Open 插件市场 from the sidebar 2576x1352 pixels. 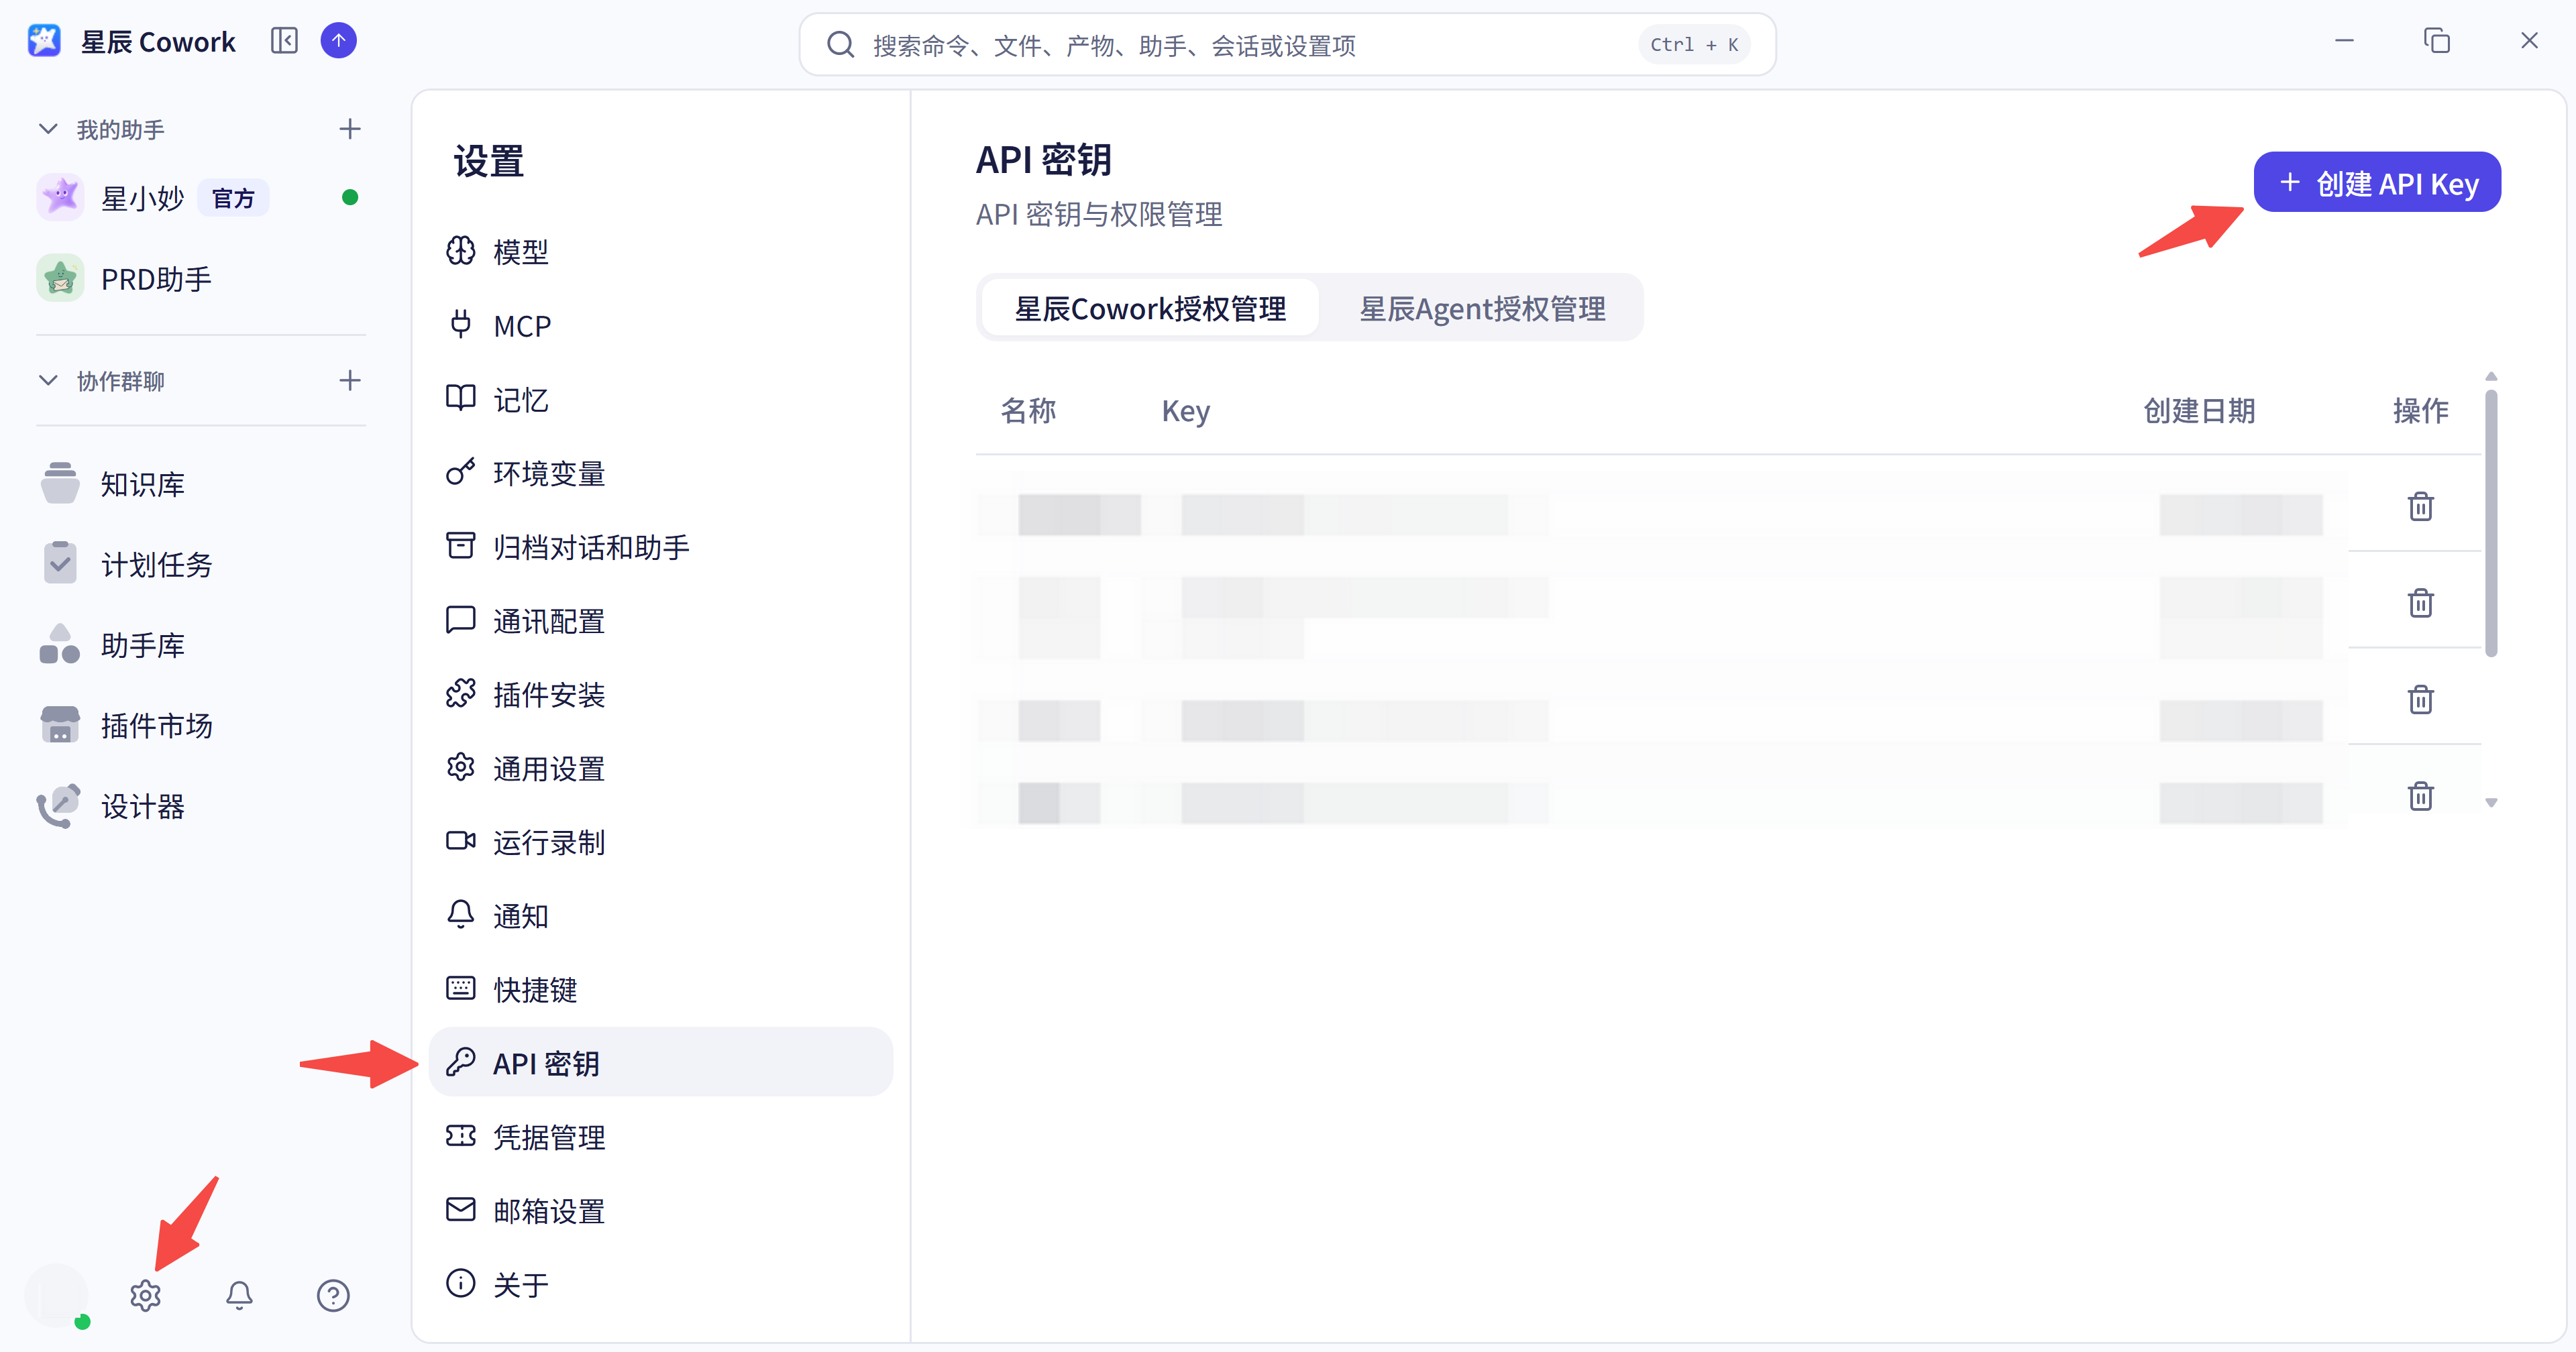(x=201, y=725)
